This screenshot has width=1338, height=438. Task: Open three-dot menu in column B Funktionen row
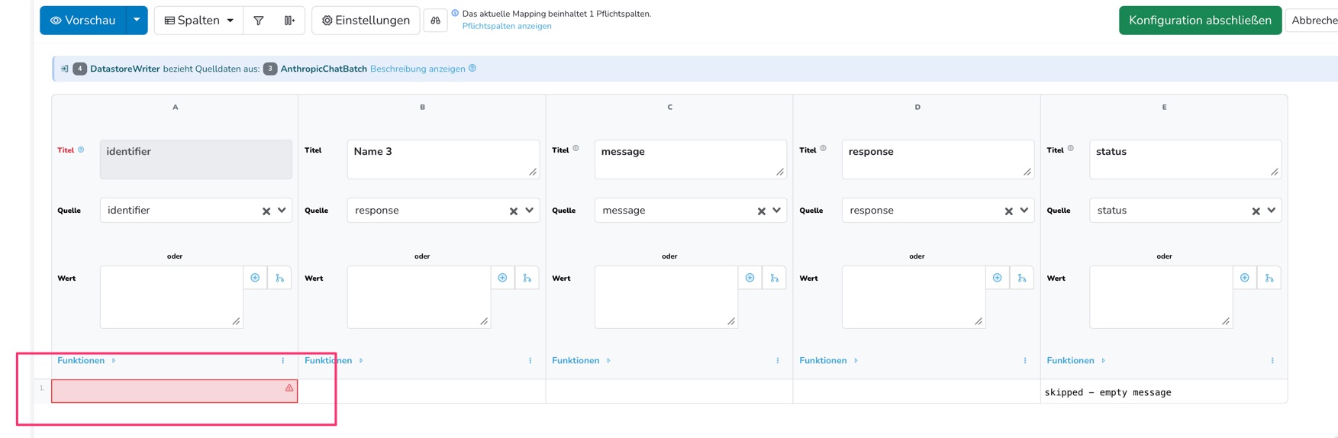(x=530, y=361)
